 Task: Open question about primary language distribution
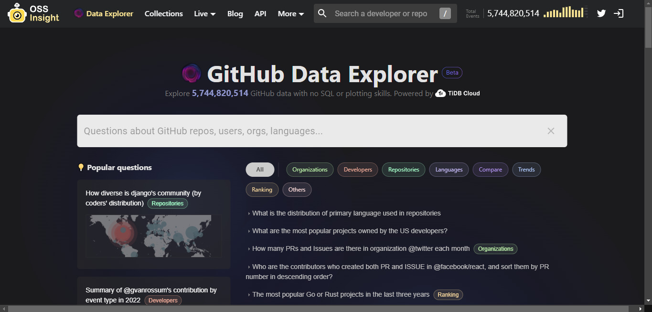click(x=346, y=213)
